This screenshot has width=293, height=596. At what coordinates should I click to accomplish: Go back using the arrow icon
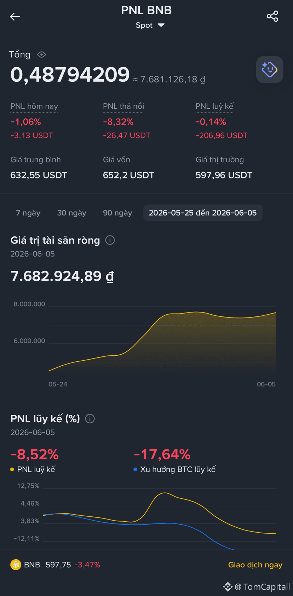click(x=15, y=16)
